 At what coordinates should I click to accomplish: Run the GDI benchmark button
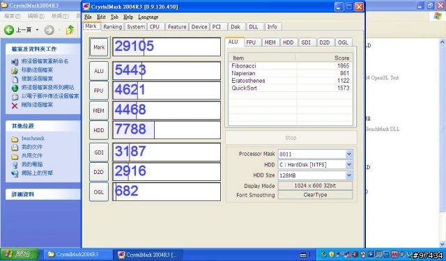coord(99,152)
